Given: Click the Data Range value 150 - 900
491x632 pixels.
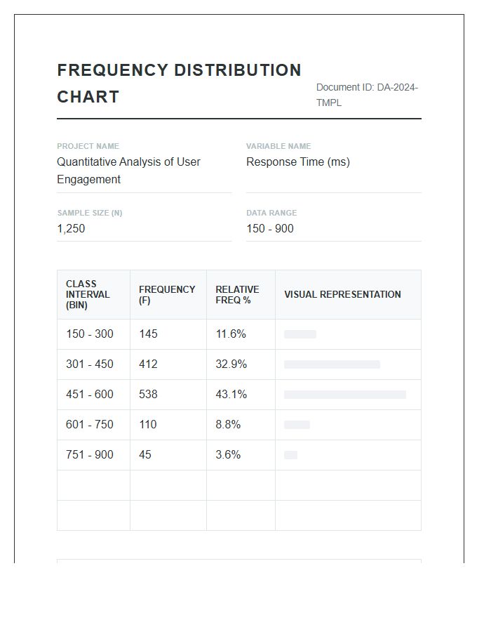Looking at the screenshot, I should coord(270,229).
